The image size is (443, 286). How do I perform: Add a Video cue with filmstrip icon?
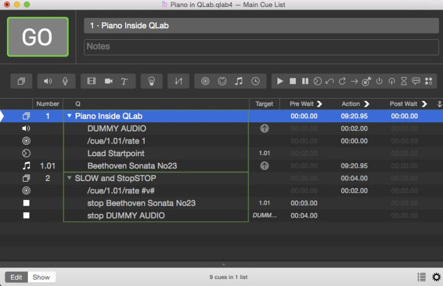tap(91, 81)
